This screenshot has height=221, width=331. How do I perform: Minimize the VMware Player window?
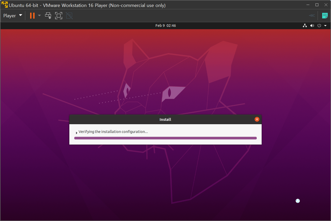click(308, 5)
